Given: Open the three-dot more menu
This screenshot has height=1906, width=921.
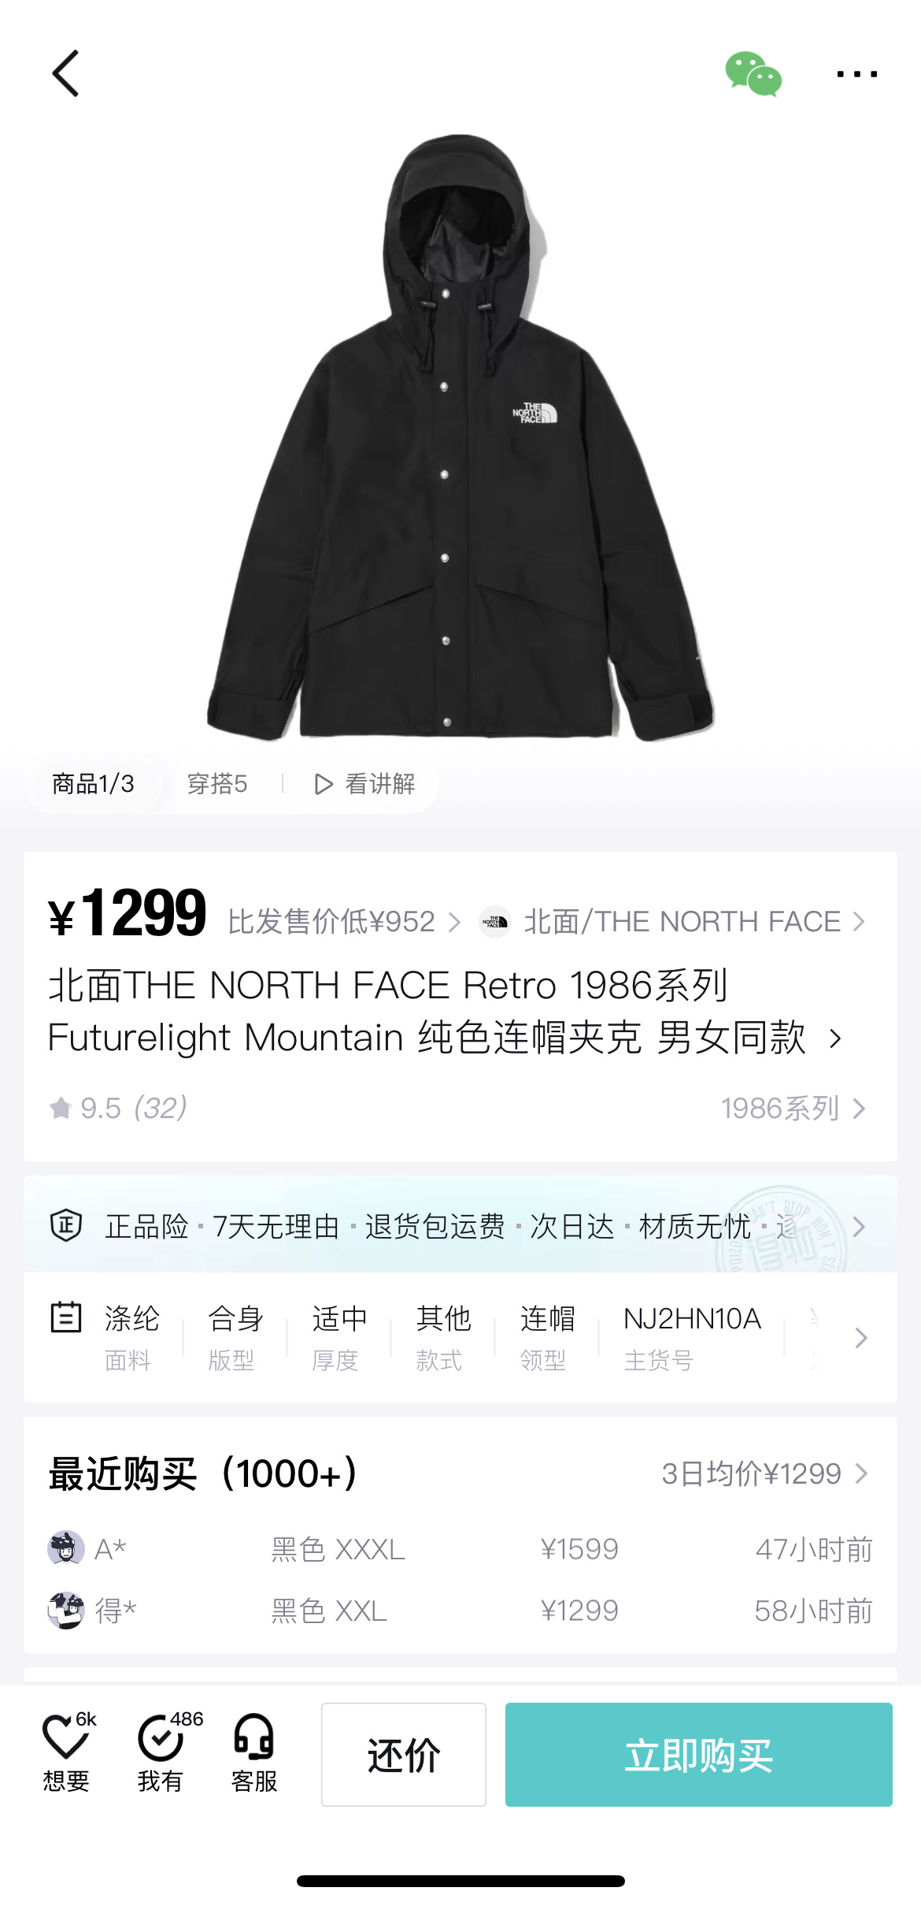Looking at the screenshot, I should tap(856, 75).
